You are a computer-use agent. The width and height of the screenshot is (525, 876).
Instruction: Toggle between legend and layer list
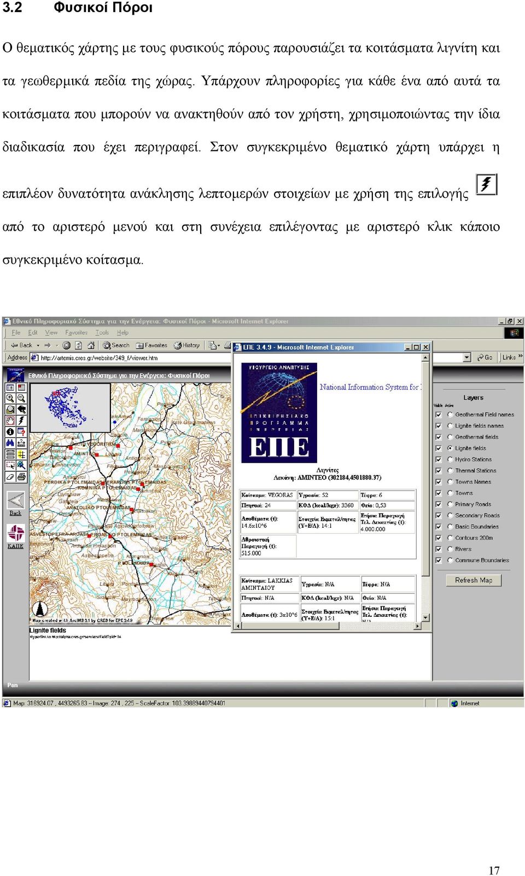tap(10, 388)
